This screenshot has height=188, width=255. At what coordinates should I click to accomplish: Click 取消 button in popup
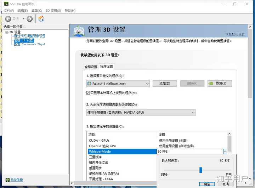pyautogui.click(x=226, y=184)
